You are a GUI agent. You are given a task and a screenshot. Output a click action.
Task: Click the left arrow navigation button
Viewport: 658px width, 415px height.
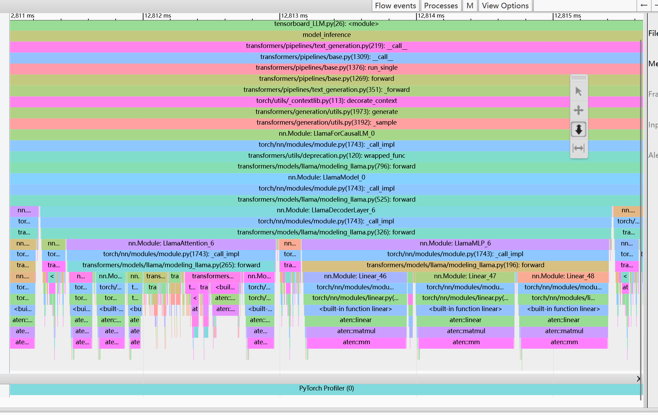[x=644, y=6]
